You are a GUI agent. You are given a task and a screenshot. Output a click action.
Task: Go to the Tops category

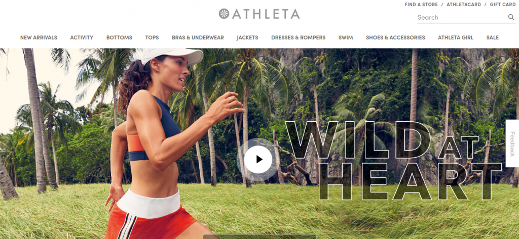click(x=152, y=37)
